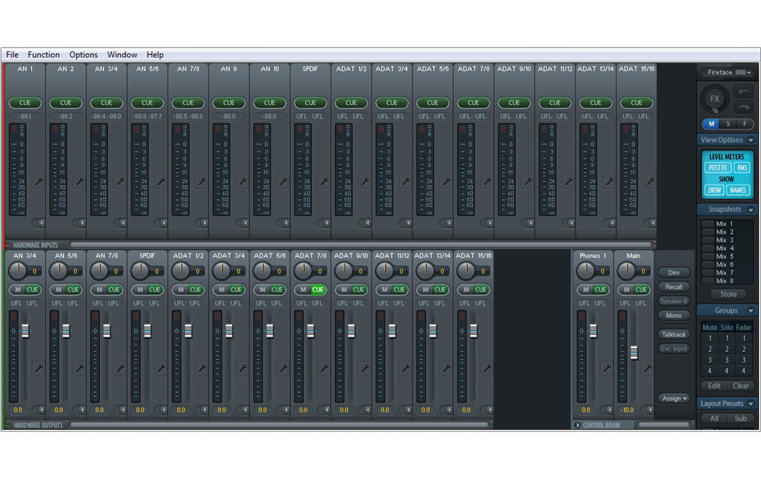Expand AN 2 input channel side arrow
This screenshot has height=479, width=761.
79,223
